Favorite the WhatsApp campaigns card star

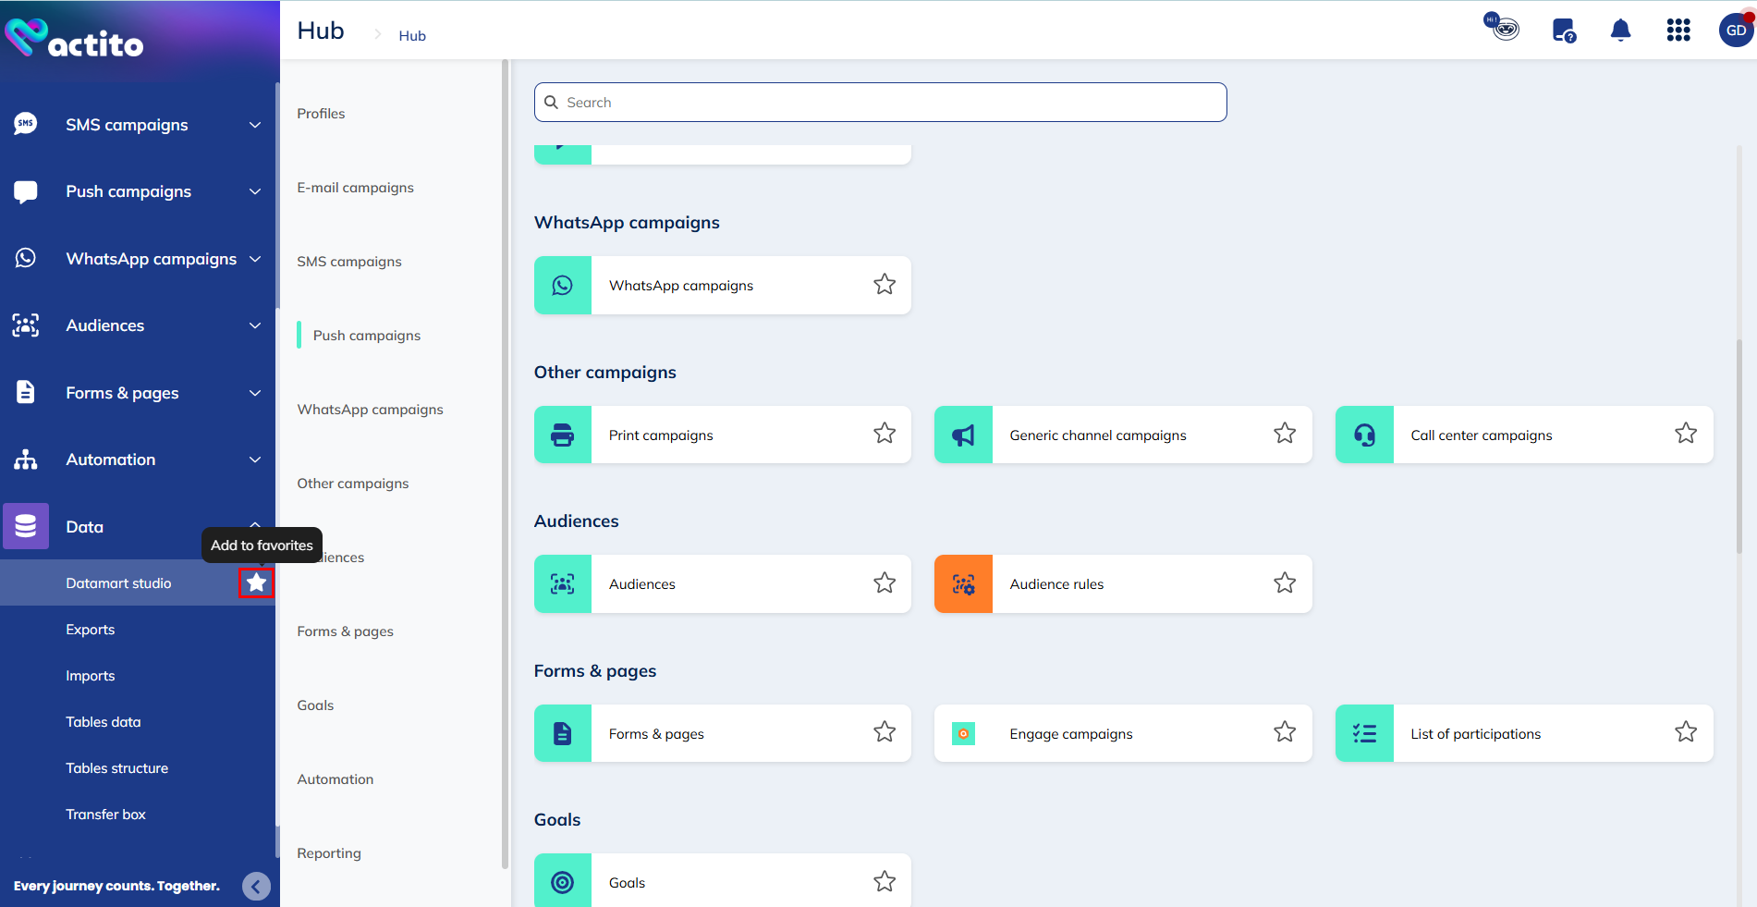pos(885,285)
